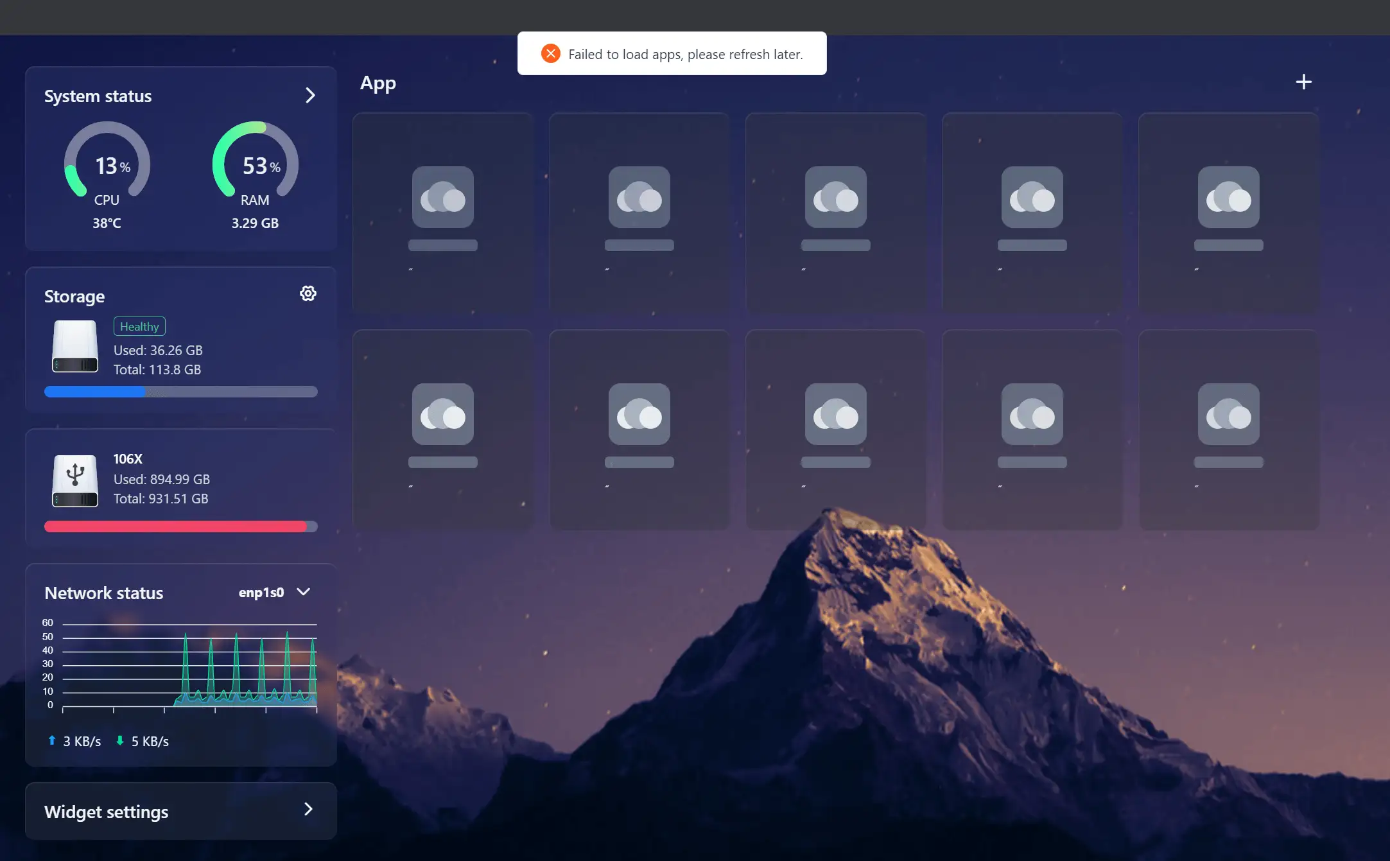1390x861 pixels.
Task: Click the 'Network status' heading
Action: (104, 593)
